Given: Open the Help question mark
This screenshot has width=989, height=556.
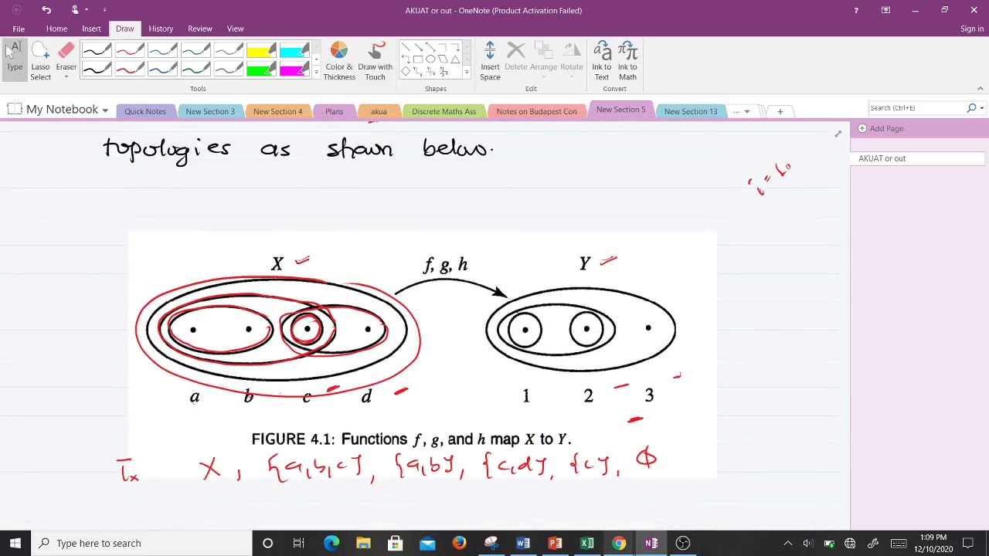Looking at the screenshot, I should point(855,10).
